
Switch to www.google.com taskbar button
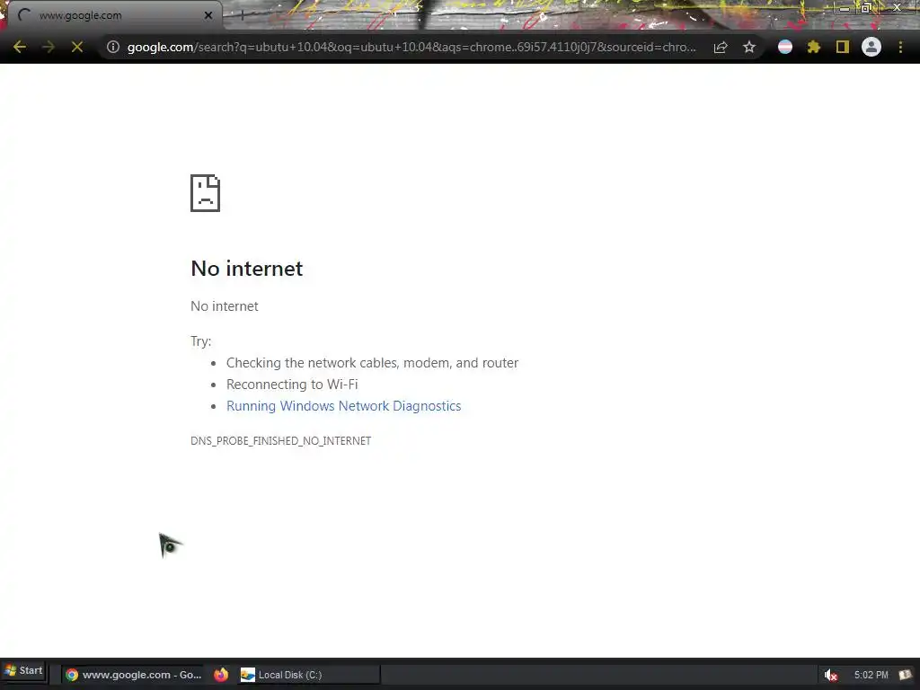click(x=133, y=675)
